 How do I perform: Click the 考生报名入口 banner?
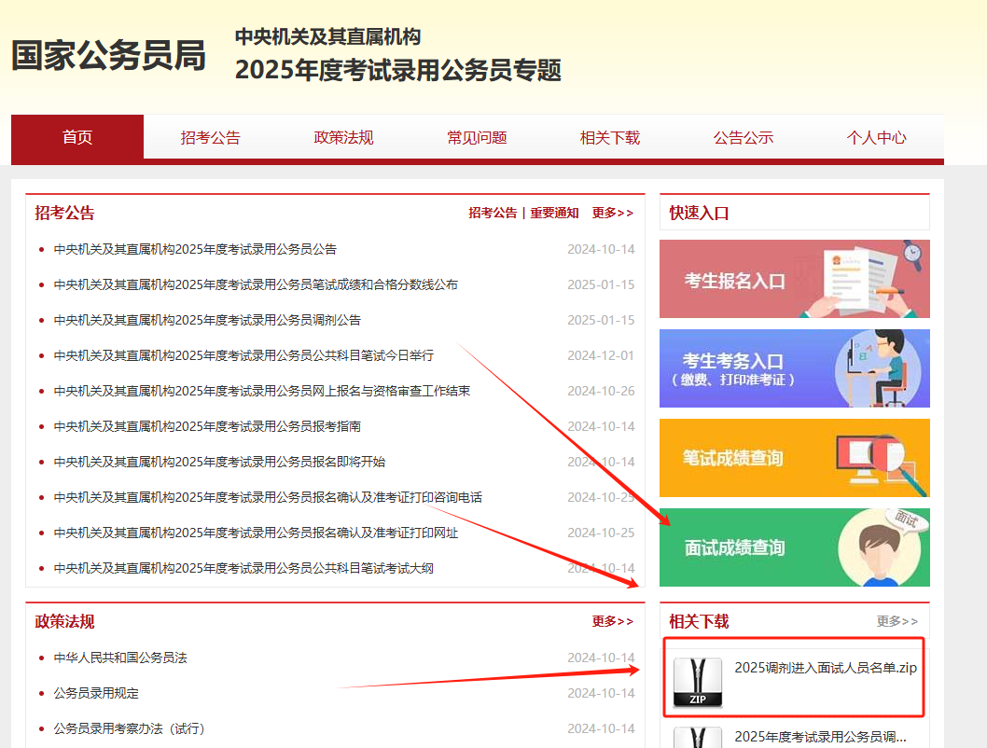pyautogui.click(x=795, y=279)
